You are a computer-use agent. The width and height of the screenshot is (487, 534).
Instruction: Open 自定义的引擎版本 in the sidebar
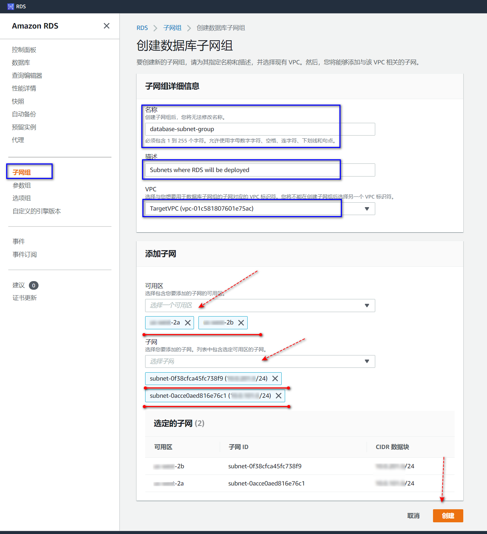click(37, 211)
